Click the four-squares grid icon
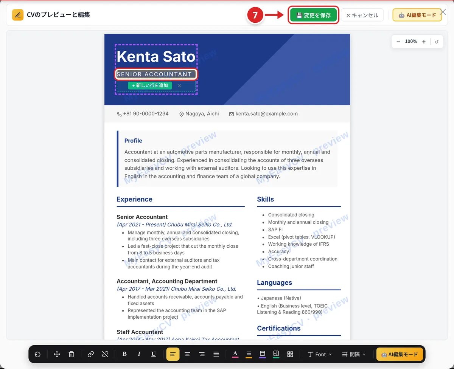The image size is (454, 369). (290, 354)
